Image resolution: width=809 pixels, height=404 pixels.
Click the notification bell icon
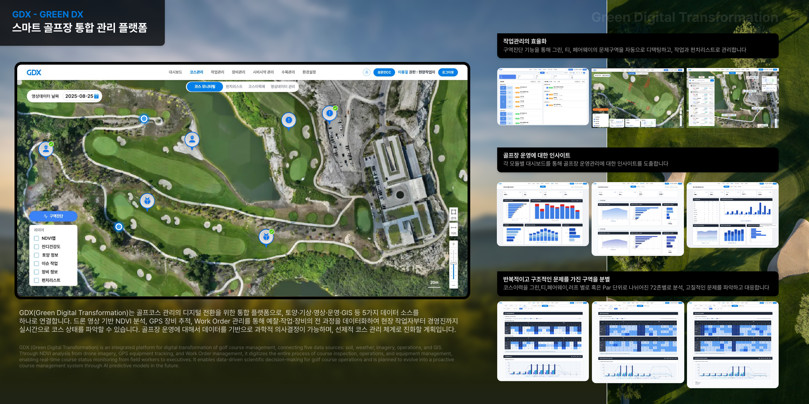pos(366,72)
